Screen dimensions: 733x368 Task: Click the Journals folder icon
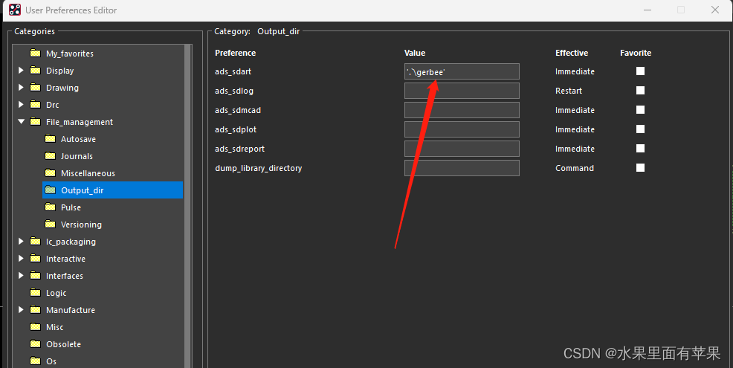(x=50, y=156)
